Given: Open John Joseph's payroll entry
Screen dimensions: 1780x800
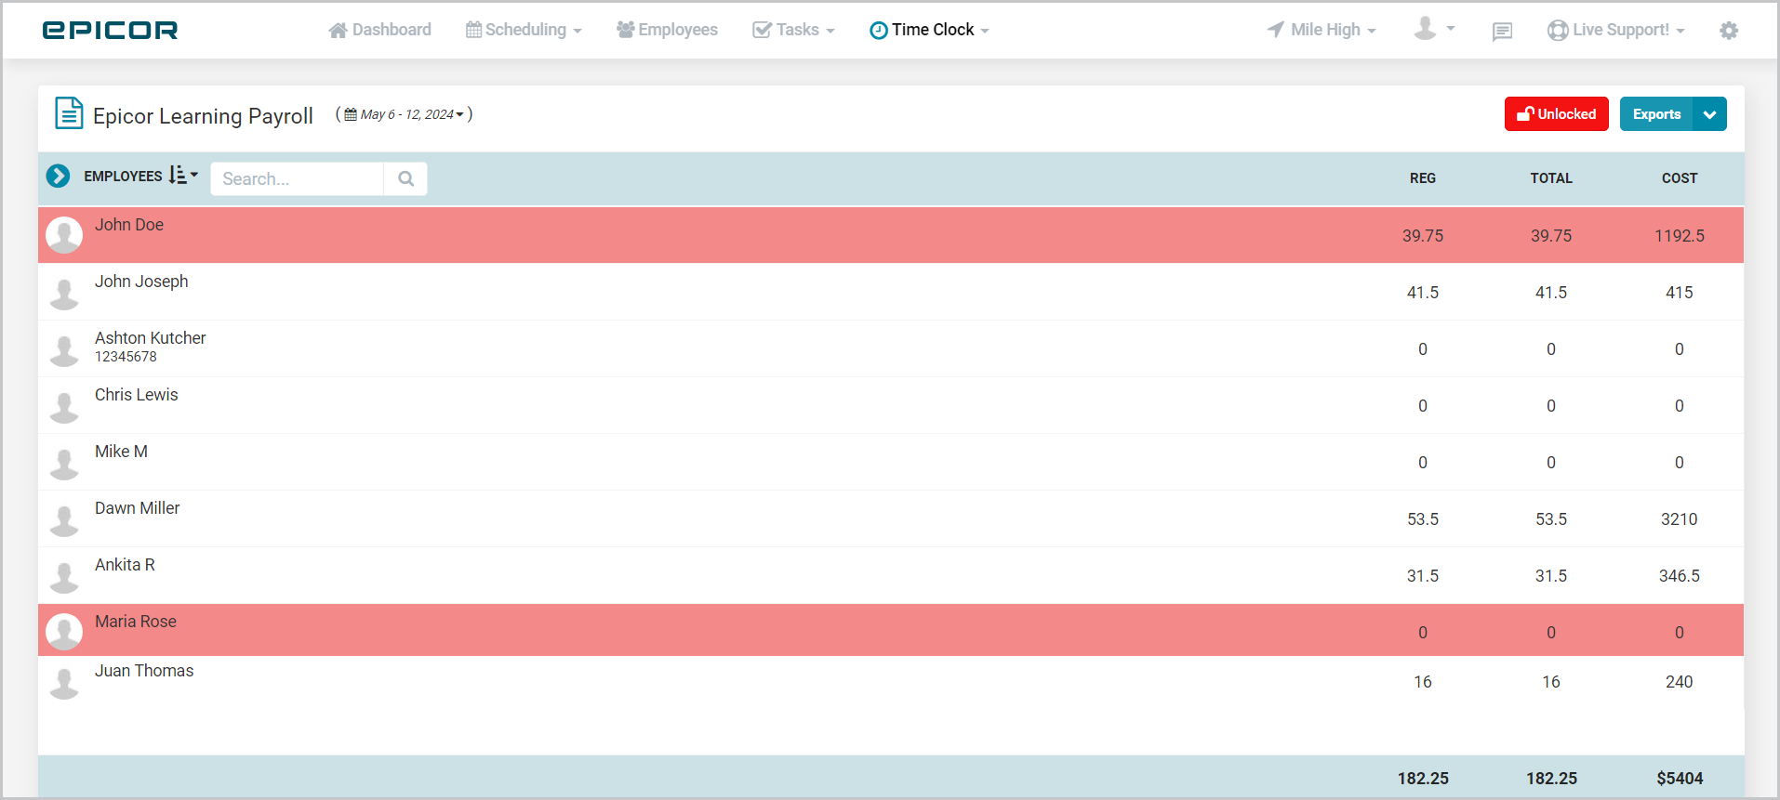Looking at the screenshot, I should pos(891,292).
